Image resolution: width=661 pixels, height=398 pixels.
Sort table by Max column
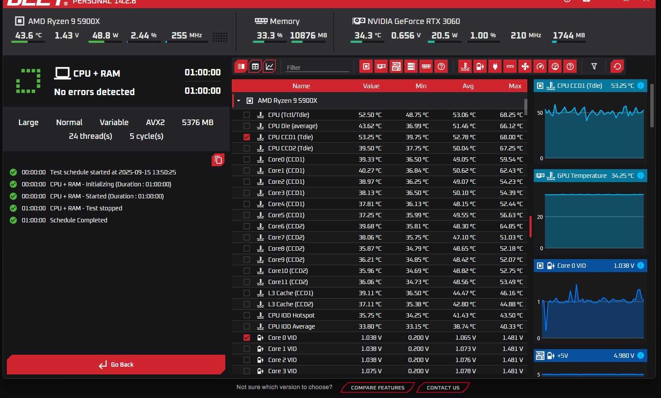(x=515, y=86)
